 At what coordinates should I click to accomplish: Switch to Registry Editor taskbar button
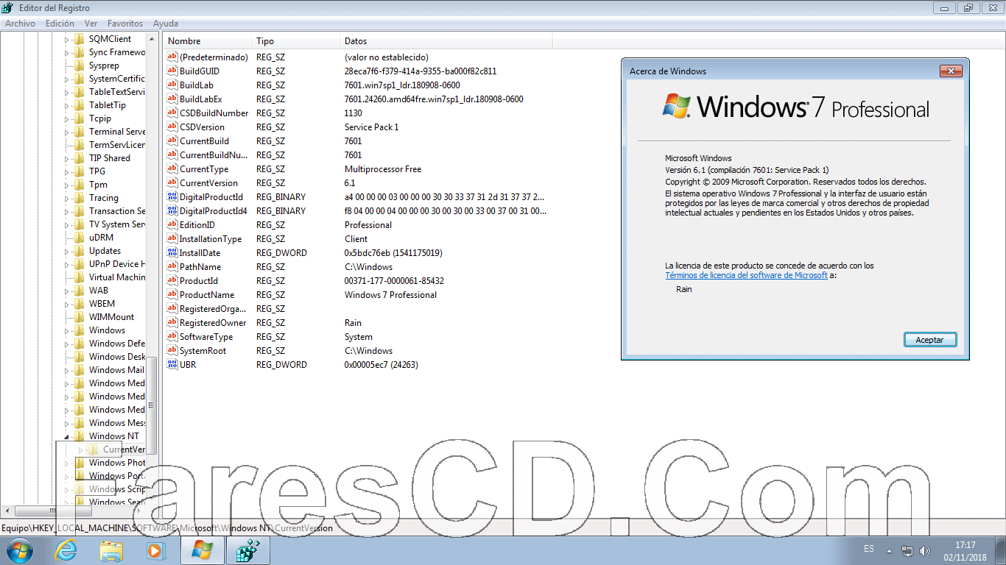(247, 550)
